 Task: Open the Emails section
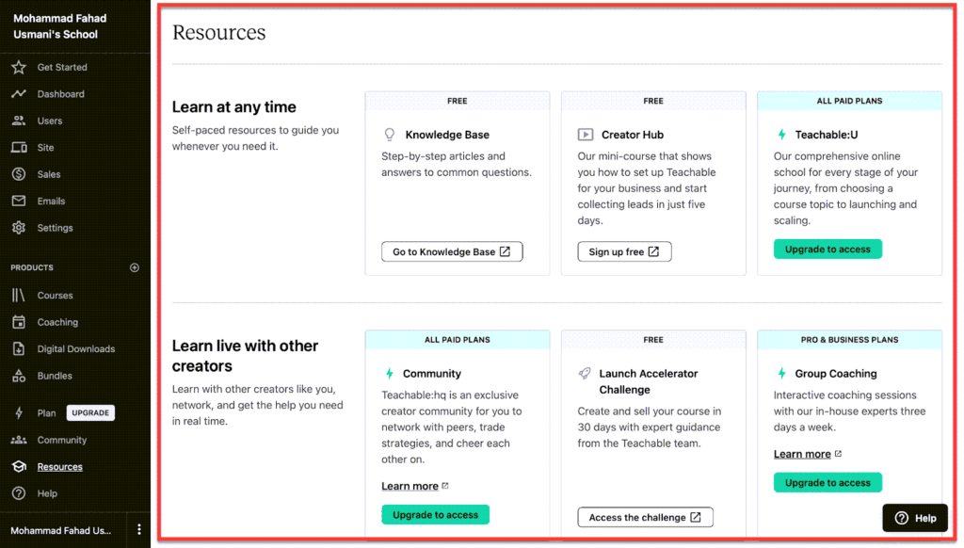51,201
